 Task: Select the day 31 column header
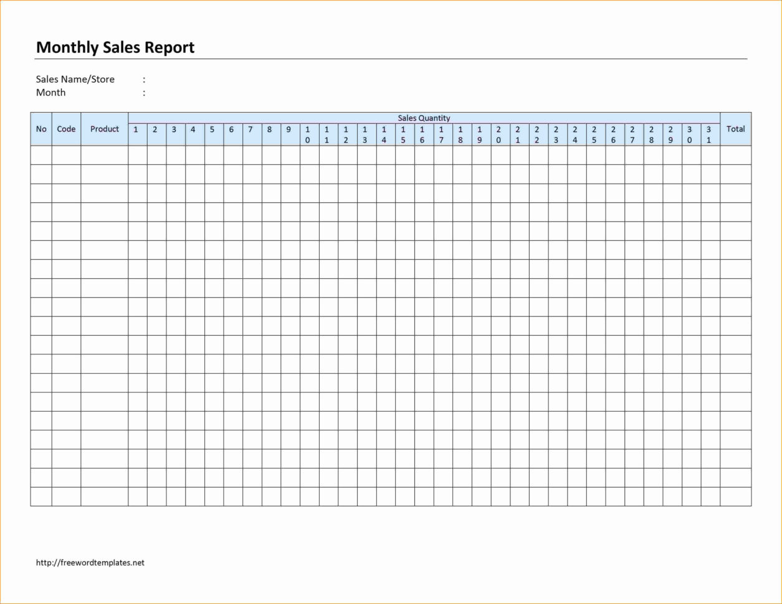pyautogui.click(x=708, y=134)
